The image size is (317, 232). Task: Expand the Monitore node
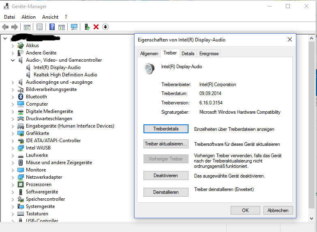(13, 170)
